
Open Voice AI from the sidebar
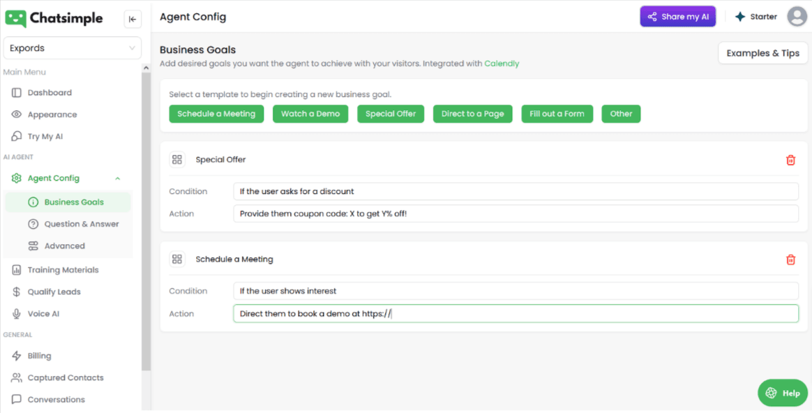43,314
